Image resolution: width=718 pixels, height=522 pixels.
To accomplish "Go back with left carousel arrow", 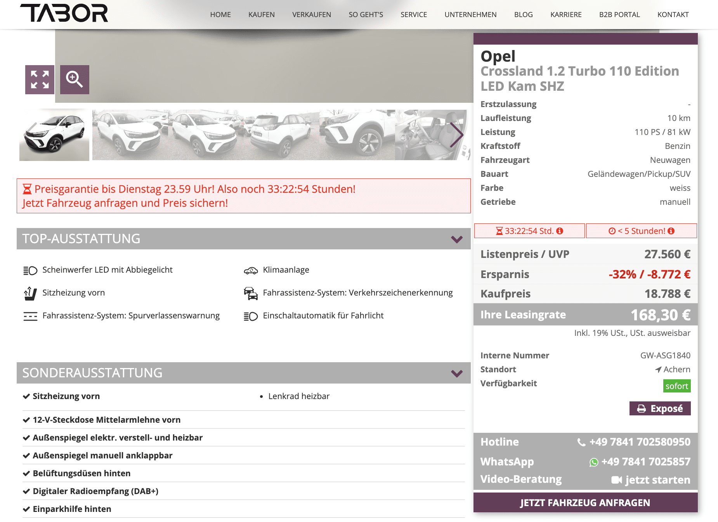I will [x=32, y=135].
